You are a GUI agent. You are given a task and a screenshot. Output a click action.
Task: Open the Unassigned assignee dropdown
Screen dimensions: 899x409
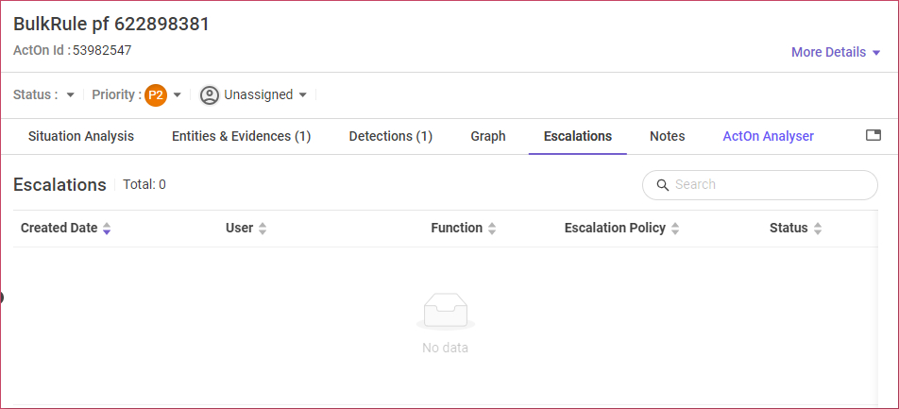pyautogui.click(x=302, y=95)
